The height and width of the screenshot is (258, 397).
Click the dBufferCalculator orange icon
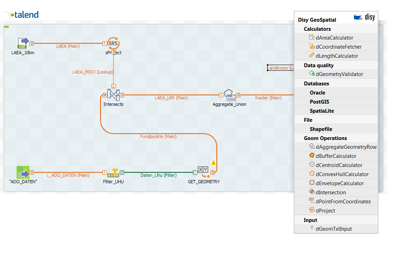click(x=312, y=155)
